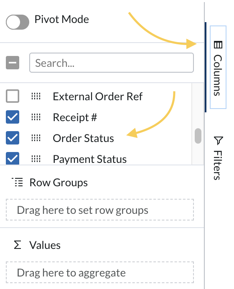Click the drag handle icon beside Order Status
This screenshot has width=234, height=289.
[36, 138]
